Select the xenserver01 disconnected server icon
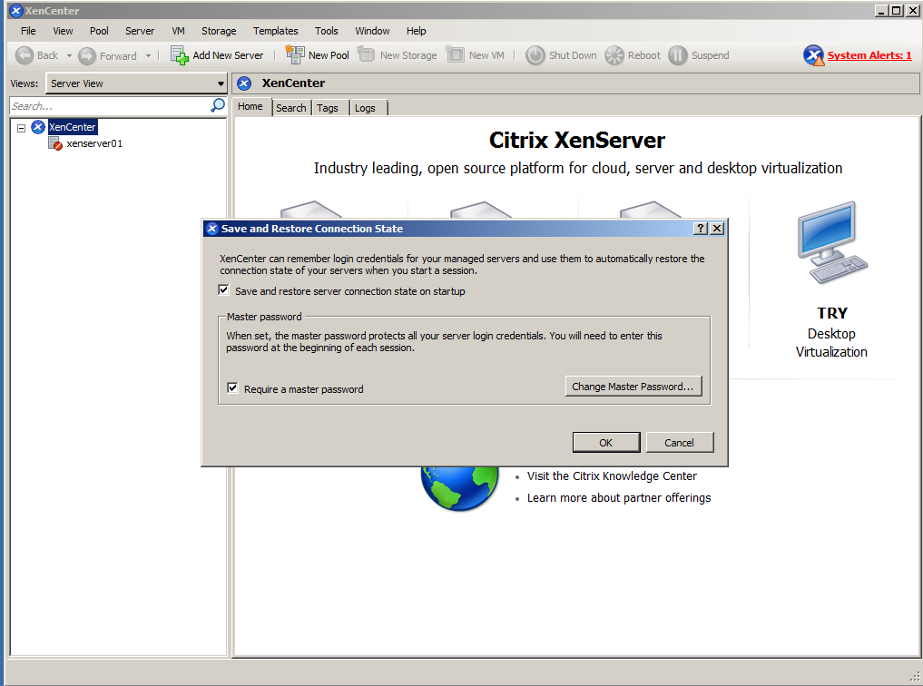 [x=55, y=143]
